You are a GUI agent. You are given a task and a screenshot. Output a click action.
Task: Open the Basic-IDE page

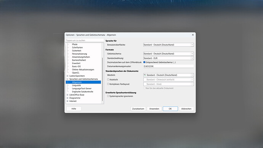click(x=76, y=66)
